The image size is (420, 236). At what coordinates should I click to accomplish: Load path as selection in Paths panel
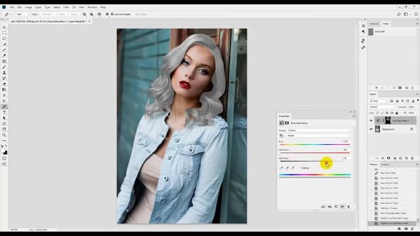388,88
